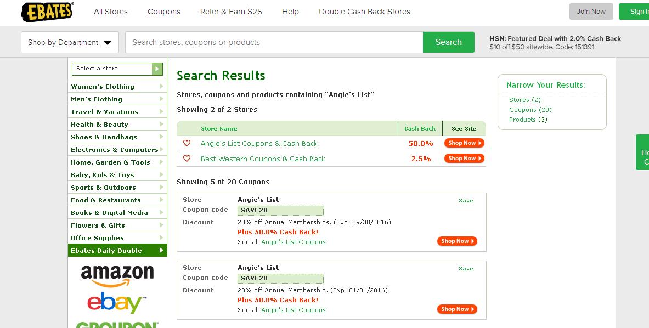Open Double Cash Back Stores

coord(364,12)
